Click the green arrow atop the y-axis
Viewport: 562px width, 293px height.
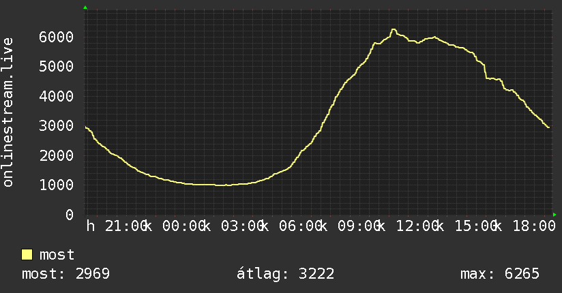(85, 7)
